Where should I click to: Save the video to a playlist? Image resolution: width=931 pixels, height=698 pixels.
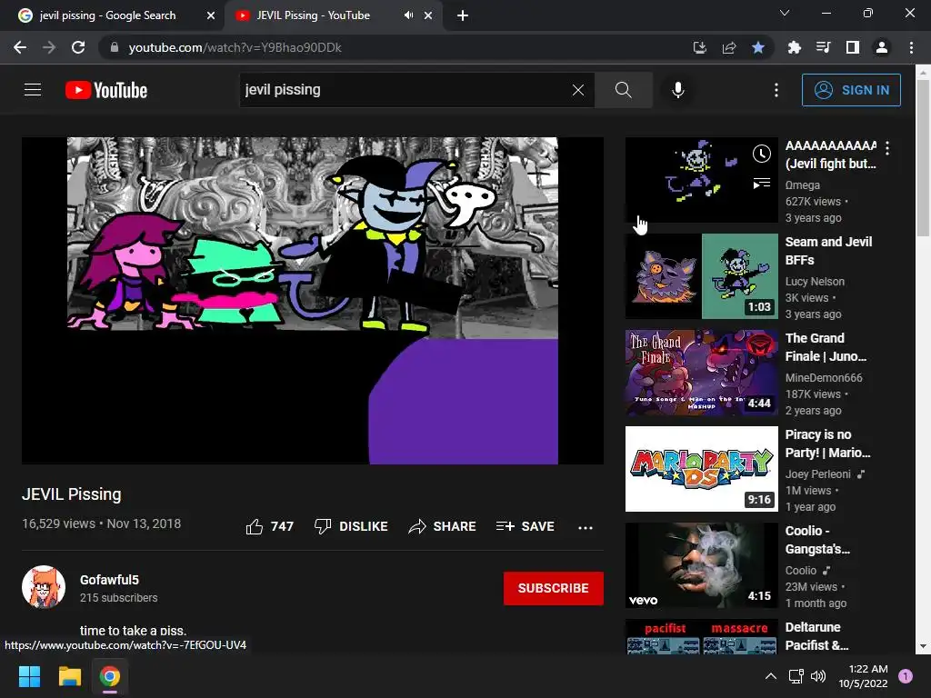525,526
